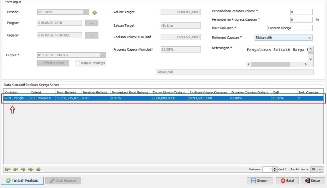
Task: Go to previous page arrow
Action: tap(15, 169)
